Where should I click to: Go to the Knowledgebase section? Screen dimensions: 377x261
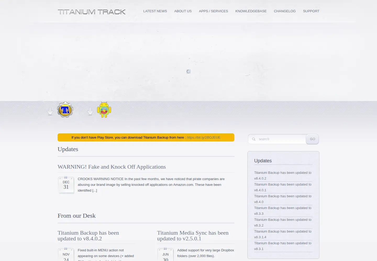(x=251, y=11)
